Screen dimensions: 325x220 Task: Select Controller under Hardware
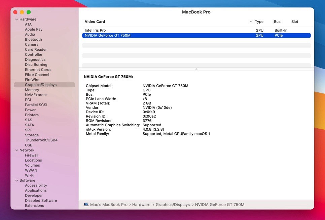coord(34,54)
